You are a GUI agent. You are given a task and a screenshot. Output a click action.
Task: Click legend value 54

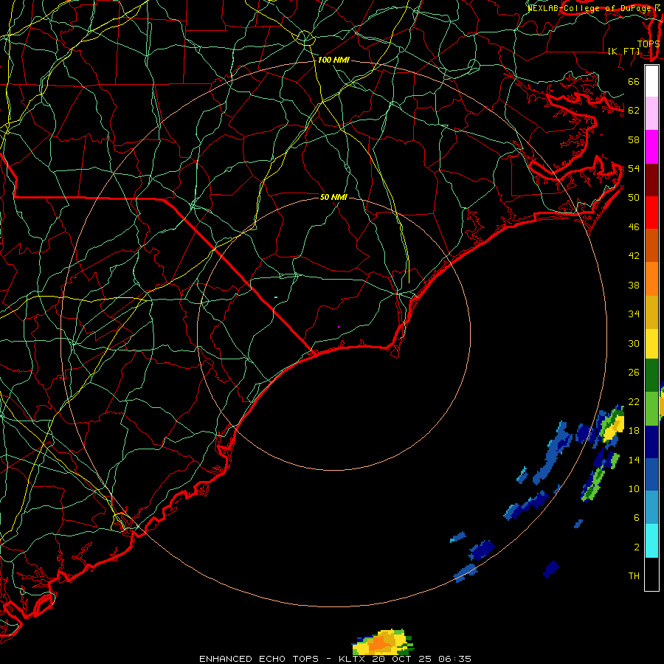tap(634, 168)
